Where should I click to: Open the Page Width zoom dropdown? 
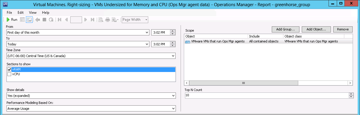pos(135,20)
